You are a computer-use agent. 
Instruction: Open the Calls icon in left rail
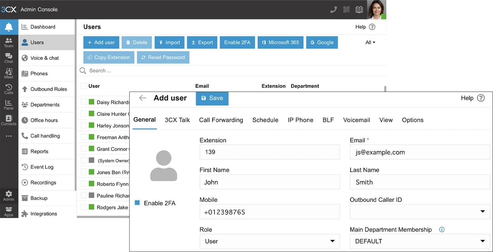(x=9, y=89)
